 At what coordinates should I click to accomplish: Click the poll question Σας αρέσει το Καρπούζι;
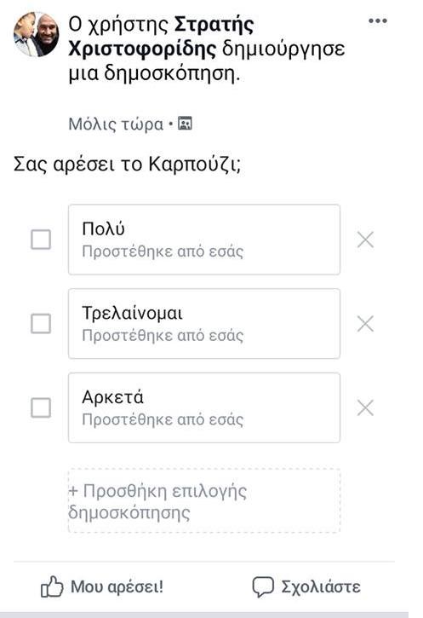point(128,164)
